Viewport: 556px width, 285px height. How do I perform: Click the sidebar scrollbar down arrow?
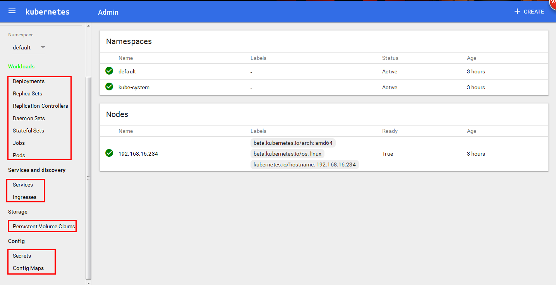89,283
